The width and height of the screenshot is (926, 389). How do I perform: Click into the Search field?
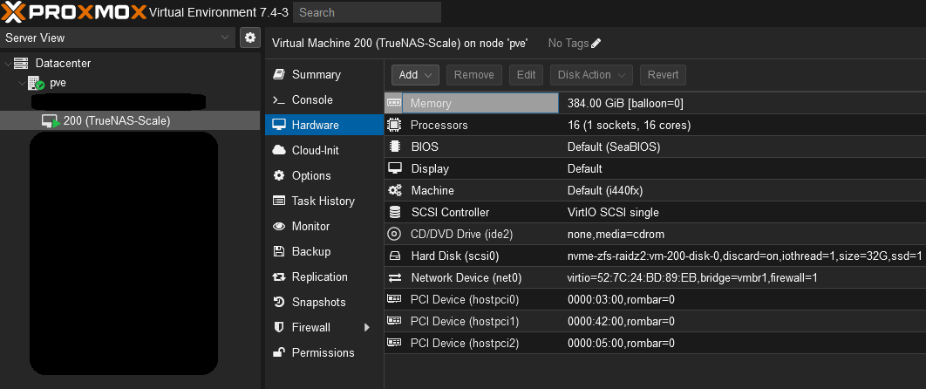point(367,12)
